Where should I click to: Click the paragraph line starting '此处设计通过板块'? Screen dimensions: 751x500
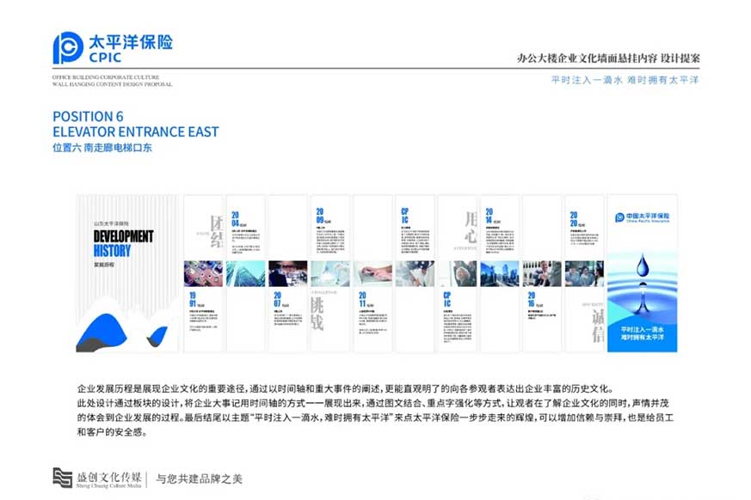click(x=373, y=403)
